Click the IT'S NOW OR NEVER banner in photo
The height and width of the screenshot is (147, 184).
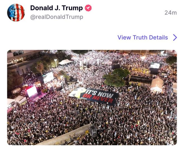coord(94,96)
